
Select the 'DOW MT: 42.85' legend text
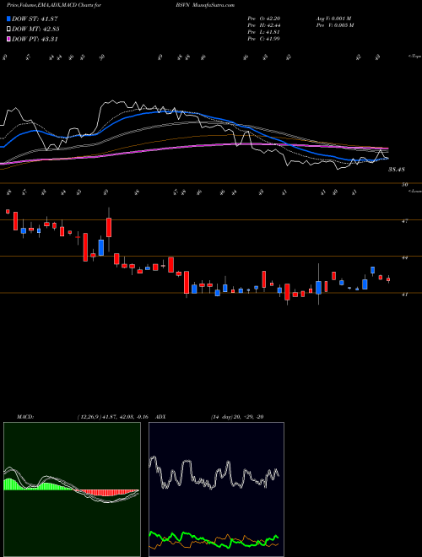[x=35, y=30]
